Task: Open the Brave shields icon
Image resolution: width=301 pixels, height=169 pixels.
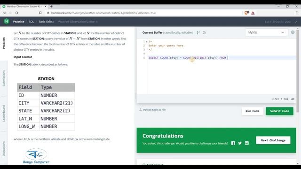Action: (246, 13)
